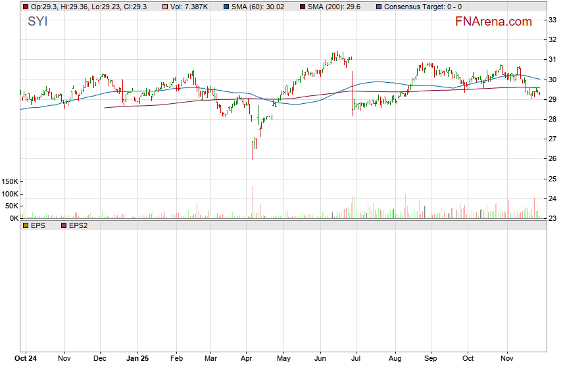Click the red OHLC legend swatch

tap(26, 7)
